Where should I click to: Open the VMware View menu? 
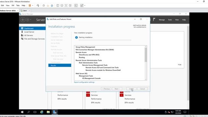click(x=8, y=6)
